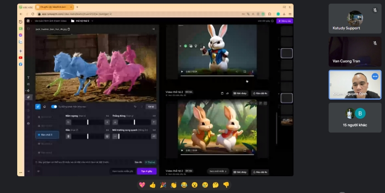Click fullscreen icon on rabbit video player
Viewport: 385px width, 193px height.
[x=245, y=72]
